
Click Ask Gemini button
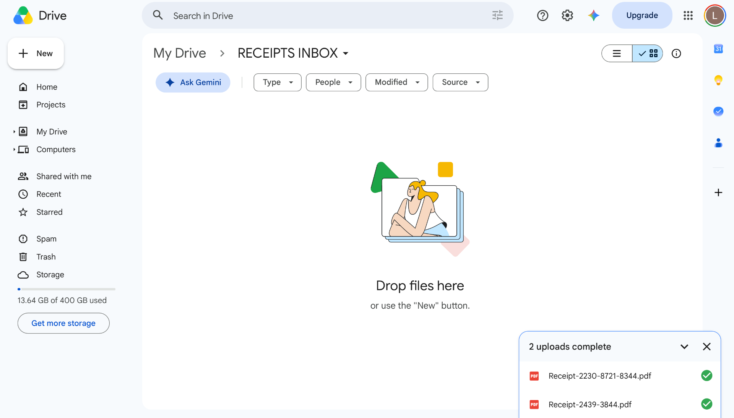193,82
